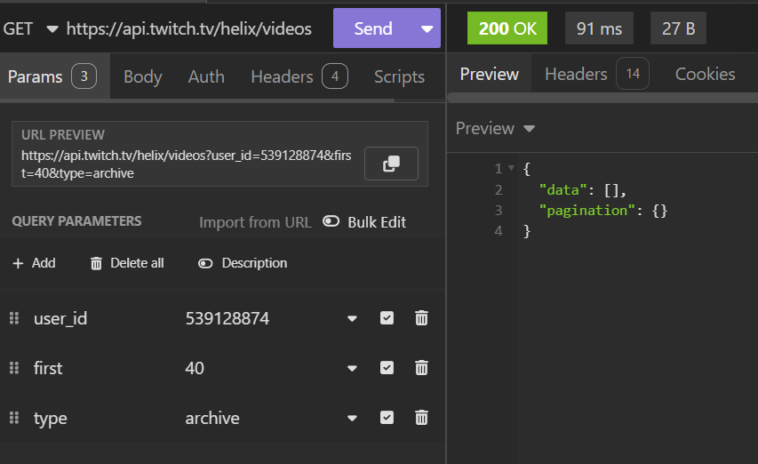Click the 91 ms response time
This screenshot has height=464, width=758.
(599, 28)
